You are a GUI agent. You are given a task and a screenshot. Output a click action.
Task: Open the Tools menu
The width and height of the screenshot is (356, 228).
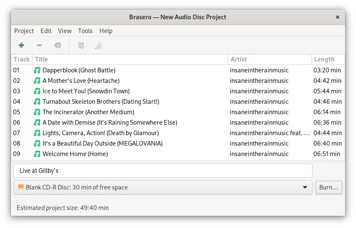[x=85, y=31]
